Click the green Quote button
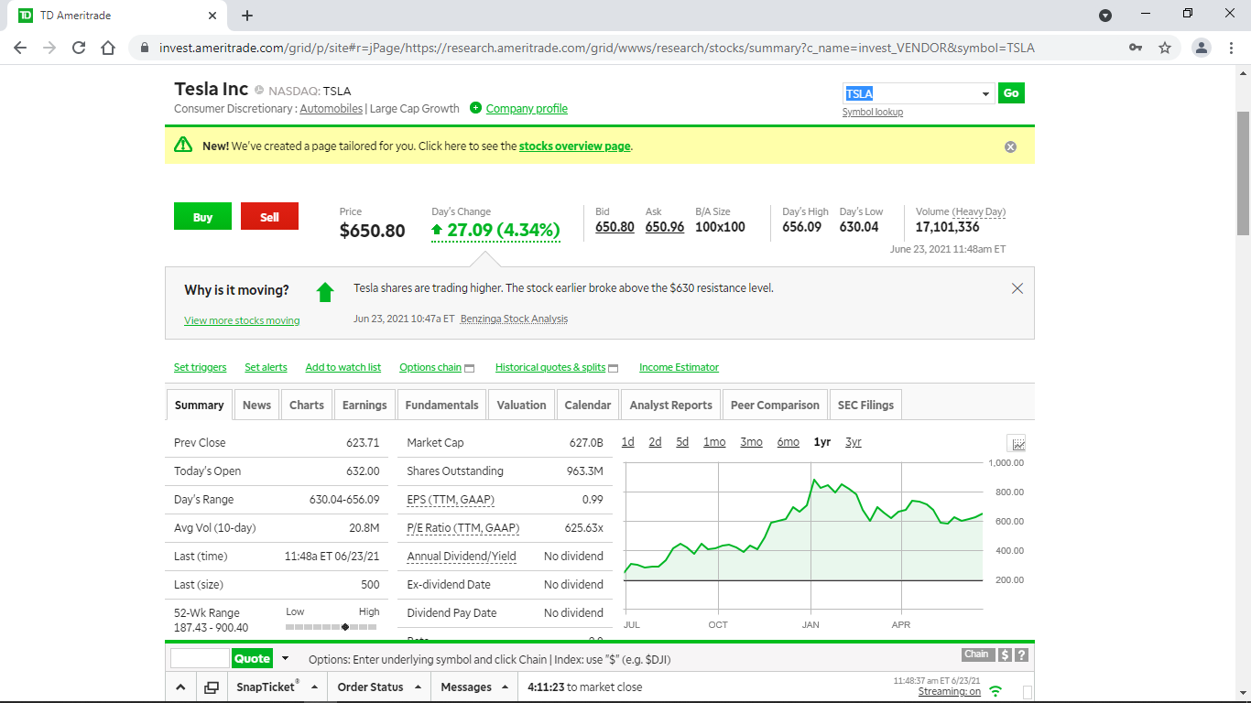This screenshot has width=1251, height=703. pos(252,658)
